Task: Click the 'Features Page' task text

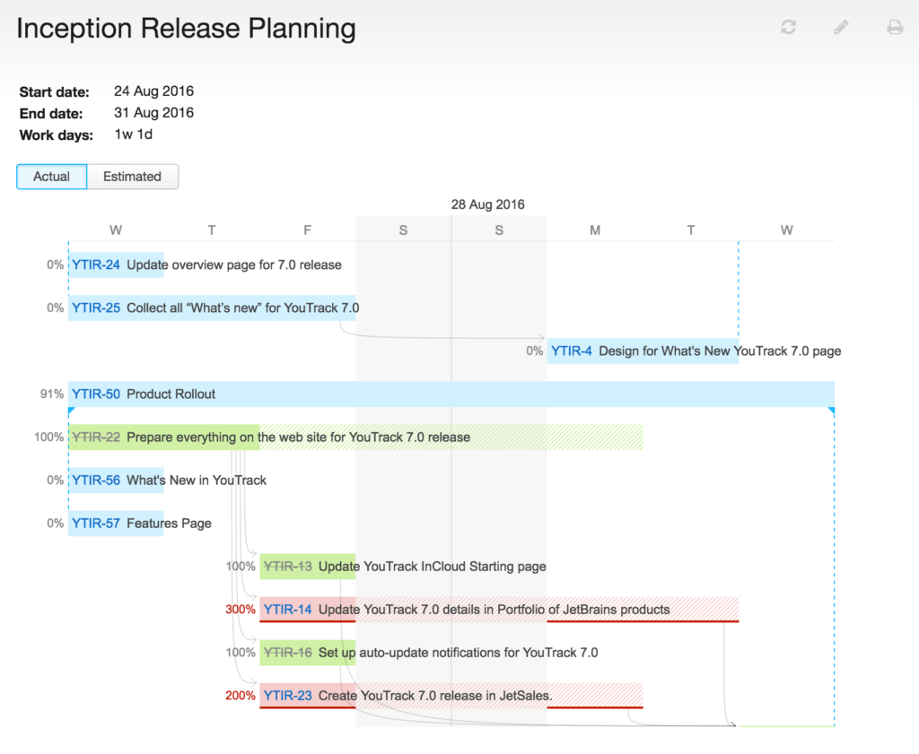Action: click(170, 524)
